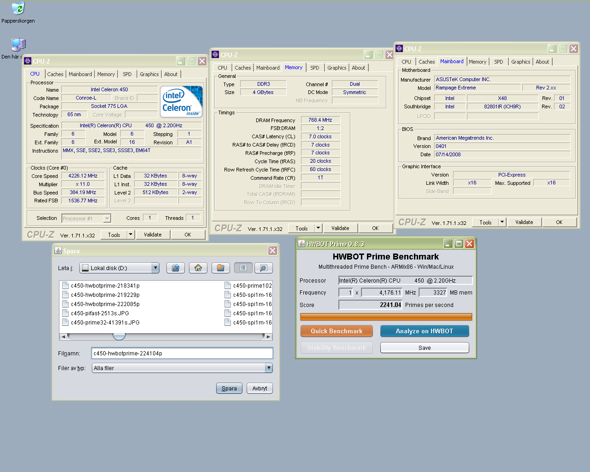
Task: Click right scroll arrow of file list
Action: [x=268, y=336]
